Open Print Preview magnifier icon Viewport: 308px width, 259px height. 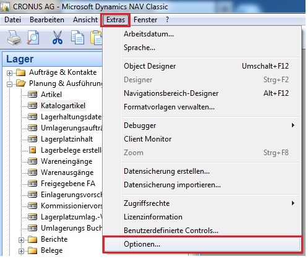click(x=33, y=38)
